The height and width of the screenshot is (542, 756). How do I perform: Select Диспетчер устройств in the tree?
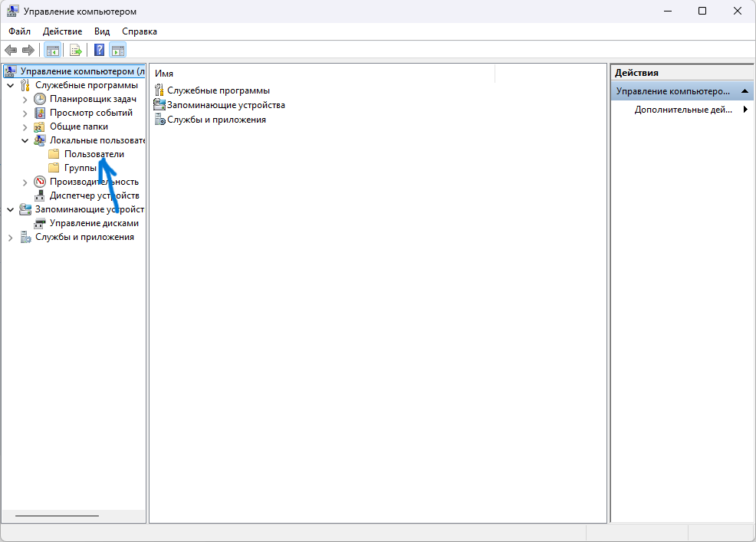point(94,195)
